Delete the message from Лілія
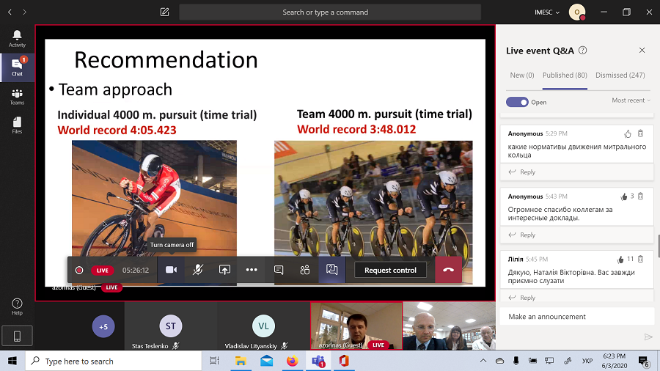This screenshot has height=371, width=660. tap(640, 259)
